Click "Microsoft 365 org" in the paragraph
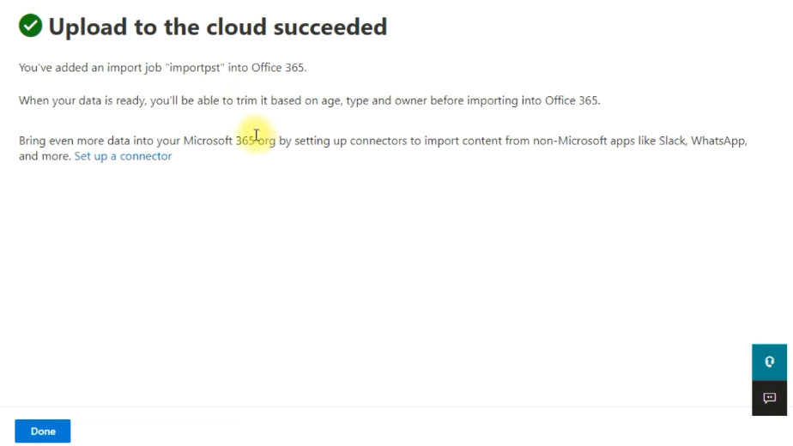Viewport: 793px width, 446px height. click(x=229, y=141)
